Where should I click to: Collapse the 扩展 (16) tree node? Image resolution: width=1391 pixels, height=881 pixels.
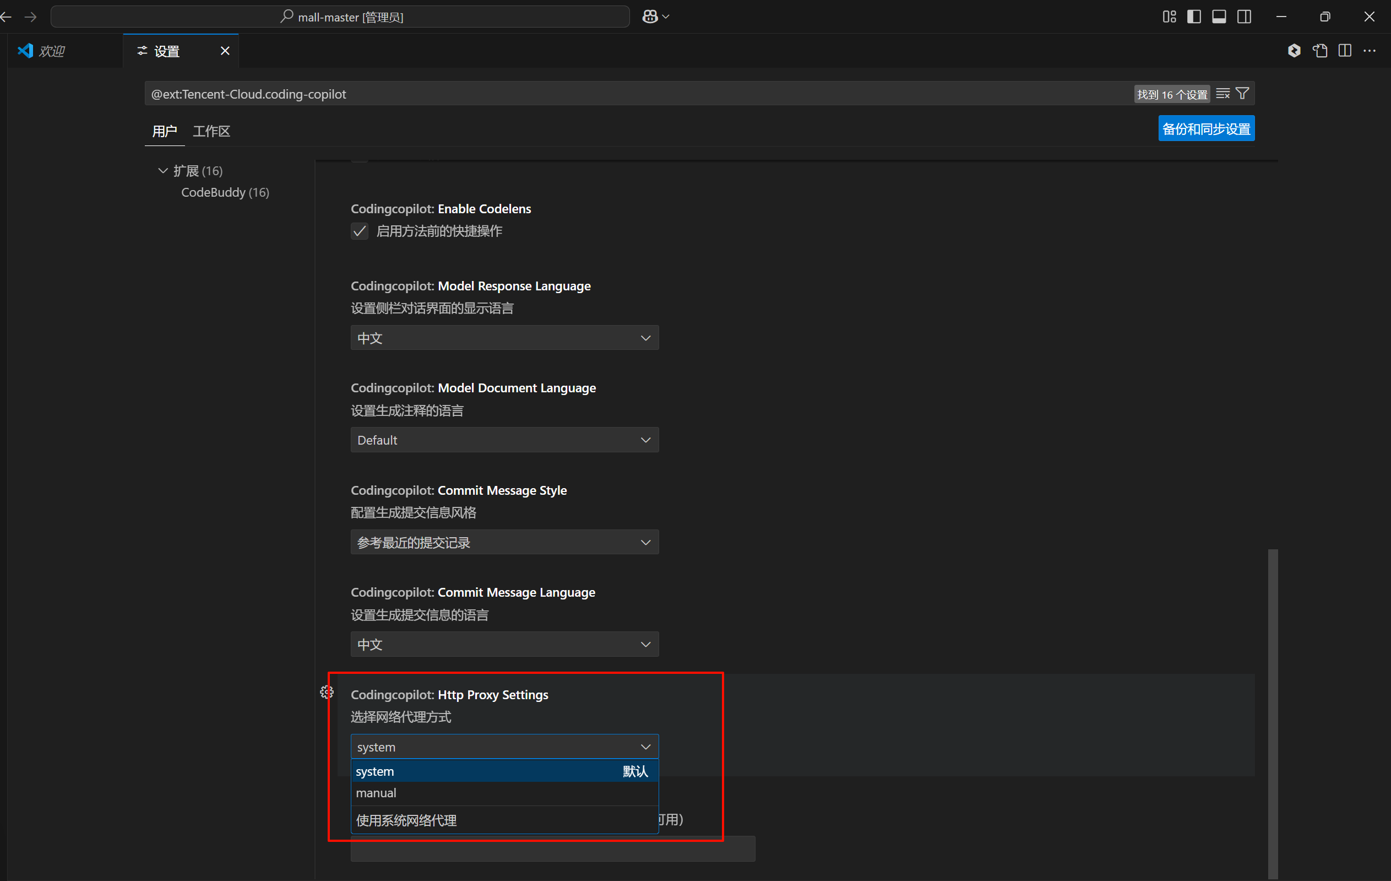point(163,171)
